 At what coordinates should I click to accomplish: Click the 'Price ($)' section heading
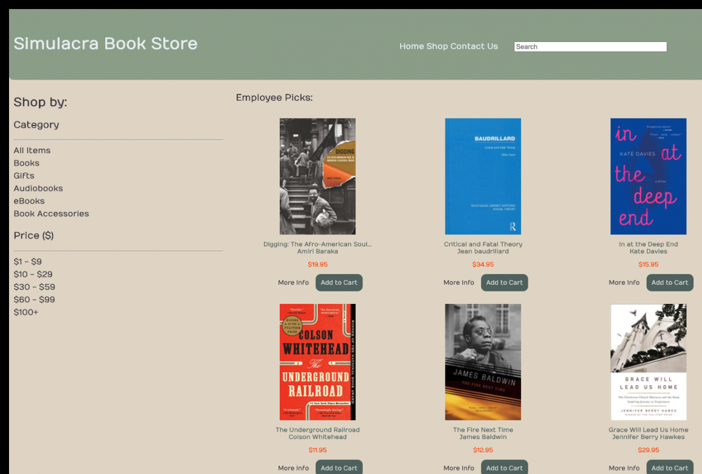pyautogui.click(x=33, y=236)
